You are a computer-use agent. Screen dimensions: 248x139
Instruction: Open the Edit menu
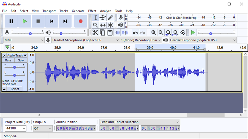click(x=13, y=11)
